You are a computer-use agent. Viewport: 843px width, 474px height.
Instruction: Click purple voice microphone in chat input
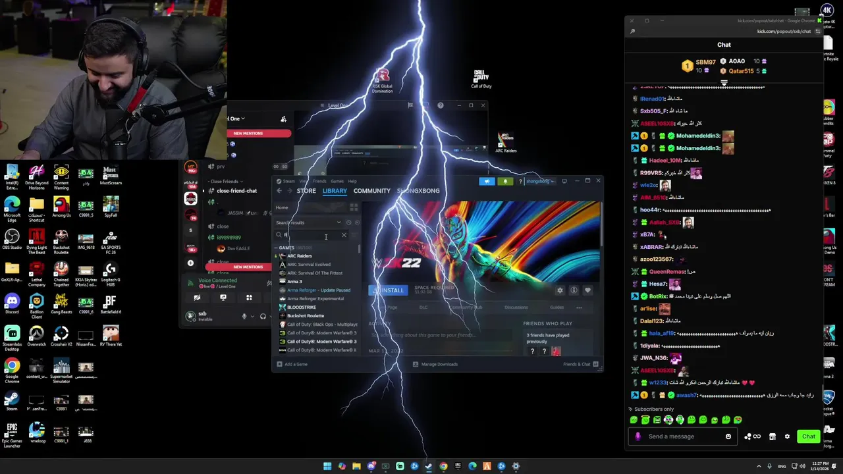638,436
